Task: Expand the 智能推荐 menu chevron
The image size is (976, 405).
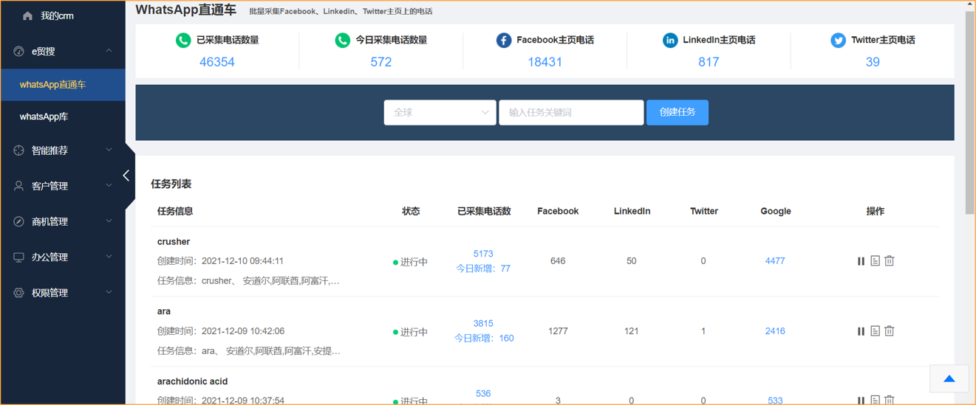Action: coord(109,150)
